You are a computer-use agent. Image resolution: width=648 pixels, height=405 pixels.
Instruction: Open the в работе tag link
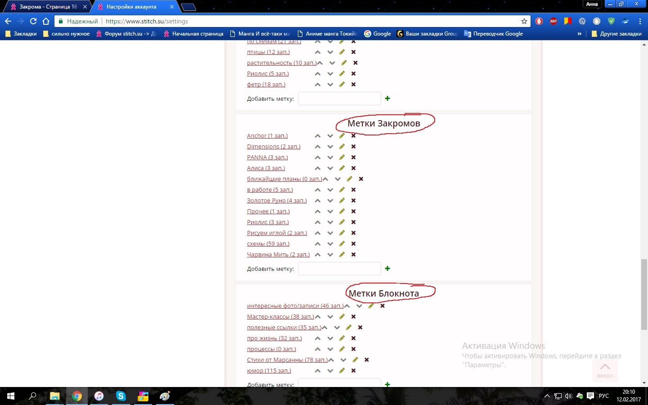tap(270, 190)
